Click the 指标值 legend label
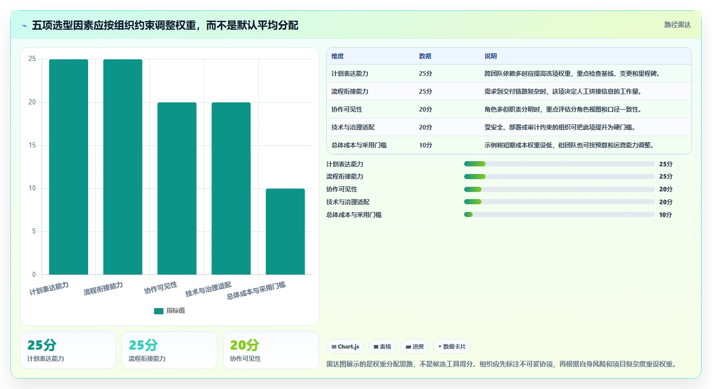This screenshot has width=712, height=389. [x=176, y=311]
